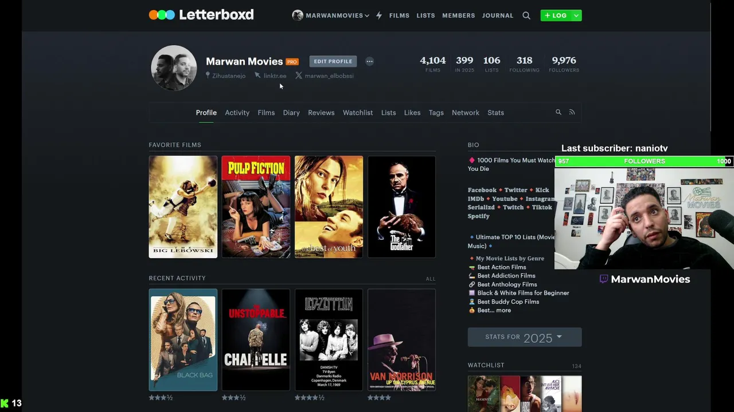Switch to the Films tab
Viewport: 734px width, 412px height.
[x=266, y=113]
